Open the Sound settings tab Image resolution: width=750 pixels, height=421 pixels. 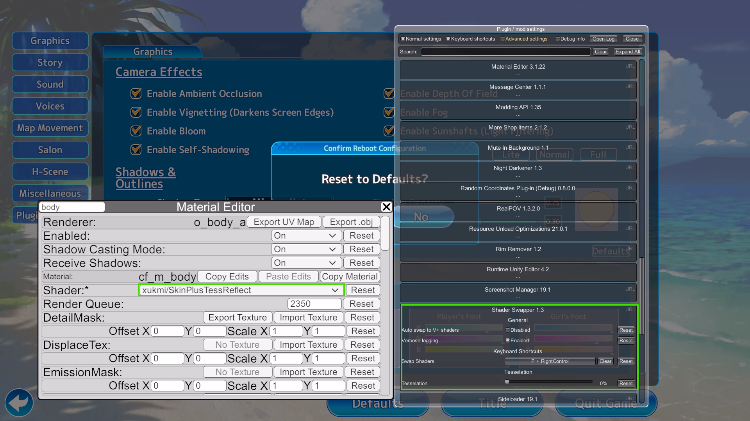pos(50,84)
